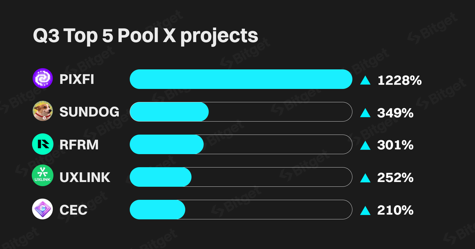Click the CEC purple cube icon
Image resolution: width=475 pixels, height=249 pixels.
point(43,209)
